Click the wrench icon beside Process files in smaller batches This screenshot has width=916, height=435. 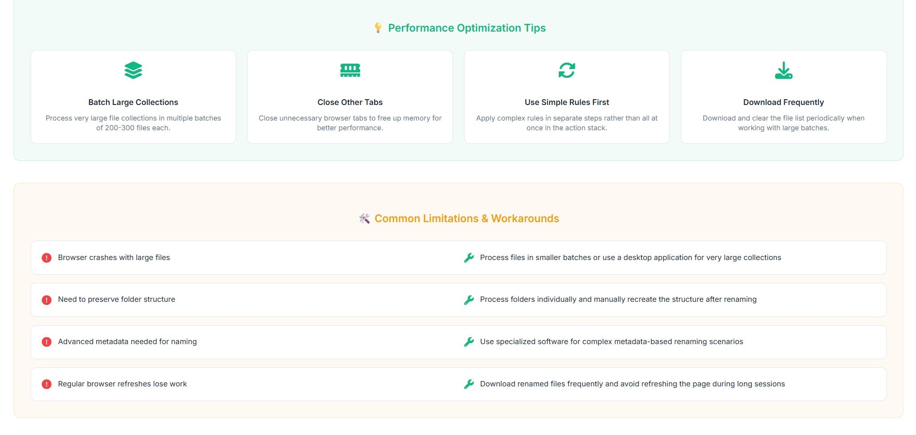click(x=469, y=258)
